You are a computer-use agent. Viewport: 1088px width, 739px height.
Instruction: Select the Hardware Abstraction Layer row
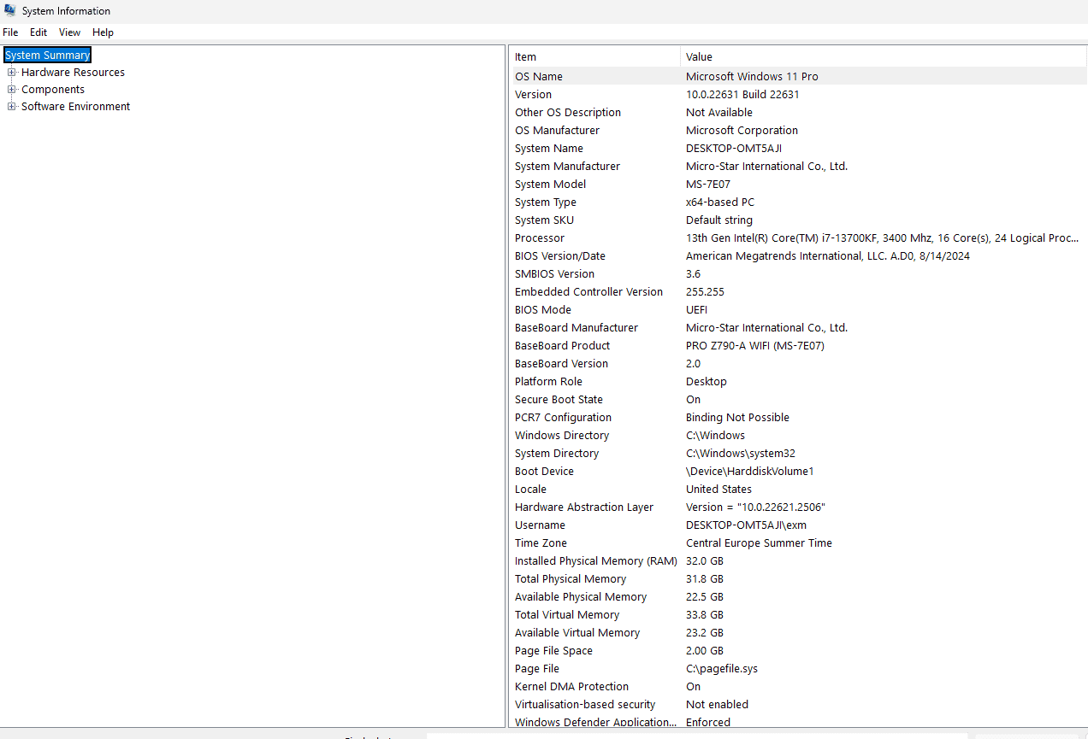click(x=799, y=507)
